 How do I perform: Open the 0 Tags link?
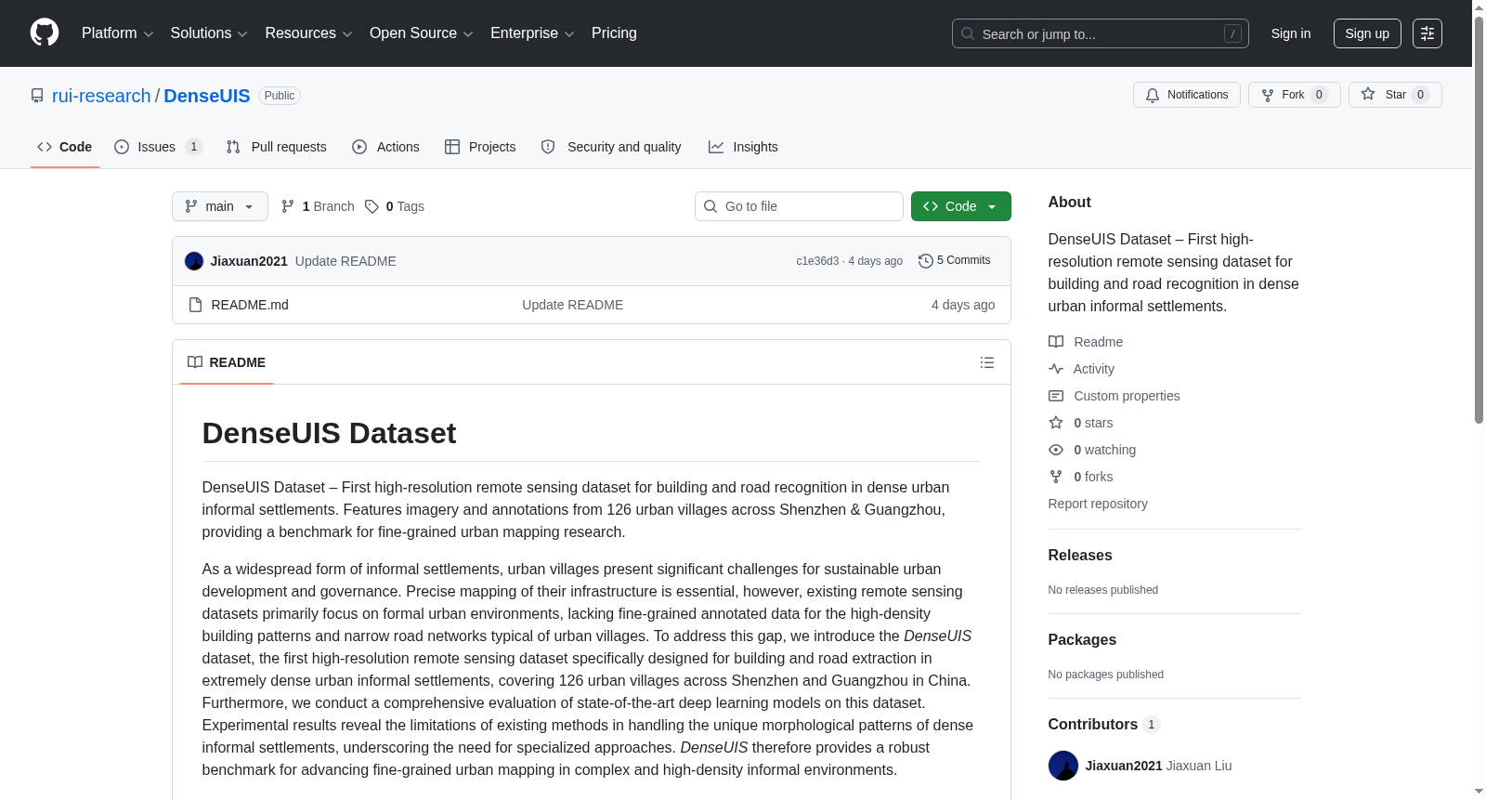(395, 206)
